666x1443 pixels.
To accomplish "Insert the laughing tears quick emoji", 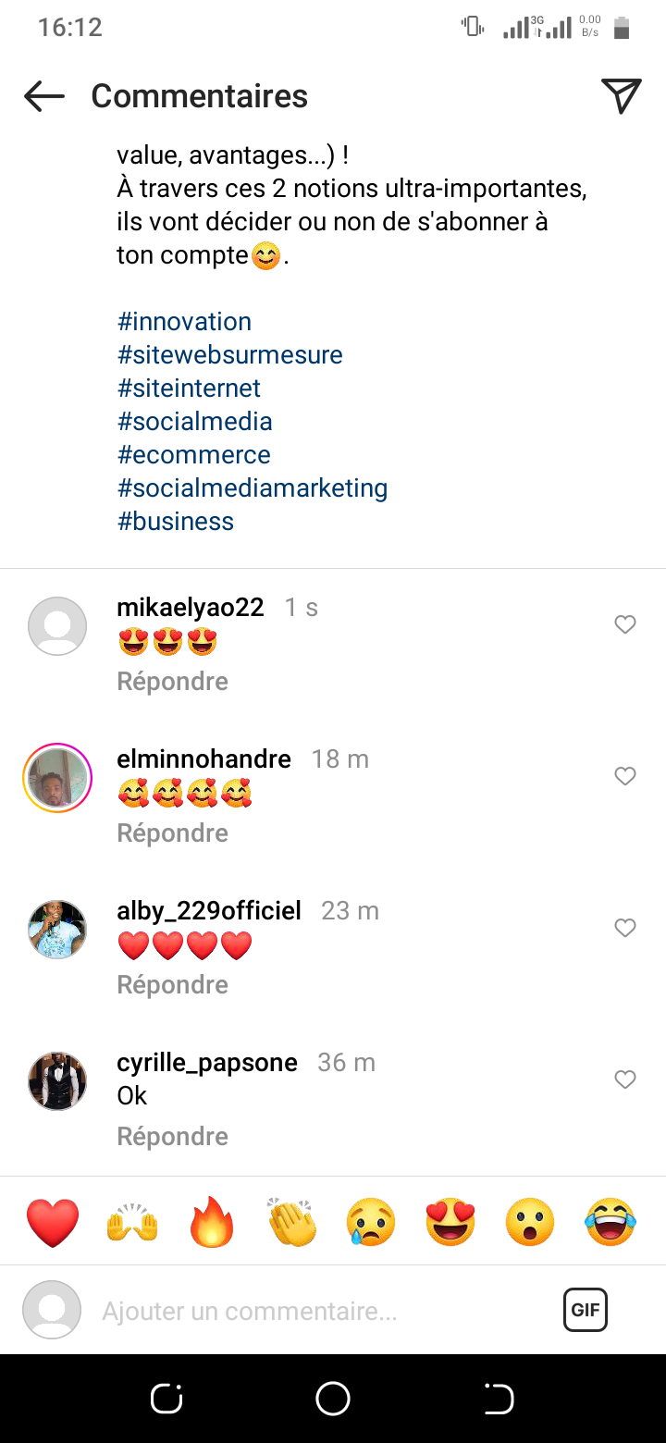I will (x=610, y=1222).
